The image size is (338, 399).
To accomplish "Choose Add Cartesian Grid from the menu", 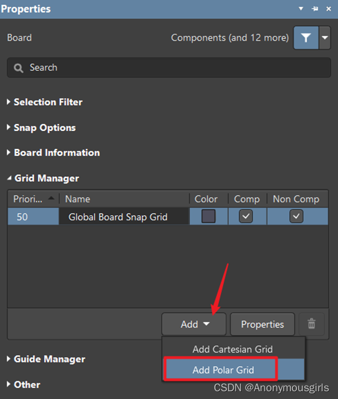I will [x=233, y=349].
